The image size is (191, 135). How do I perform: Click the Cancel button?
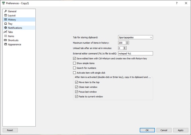164,130
